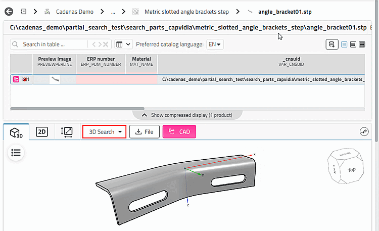Select the _cnsuid path cell in row 1

pos(261,79)
